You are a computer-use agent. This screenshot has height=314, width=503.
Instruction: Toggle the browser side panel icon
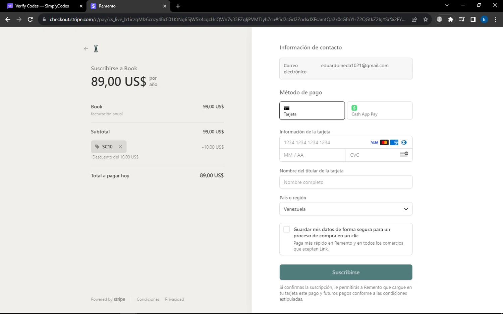click(473, 19)
